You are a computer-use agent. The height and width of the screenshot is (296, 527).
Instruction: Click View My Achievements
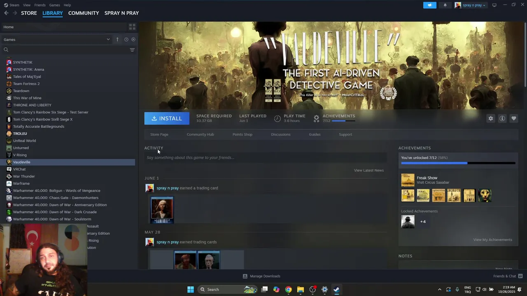(493, 240)
